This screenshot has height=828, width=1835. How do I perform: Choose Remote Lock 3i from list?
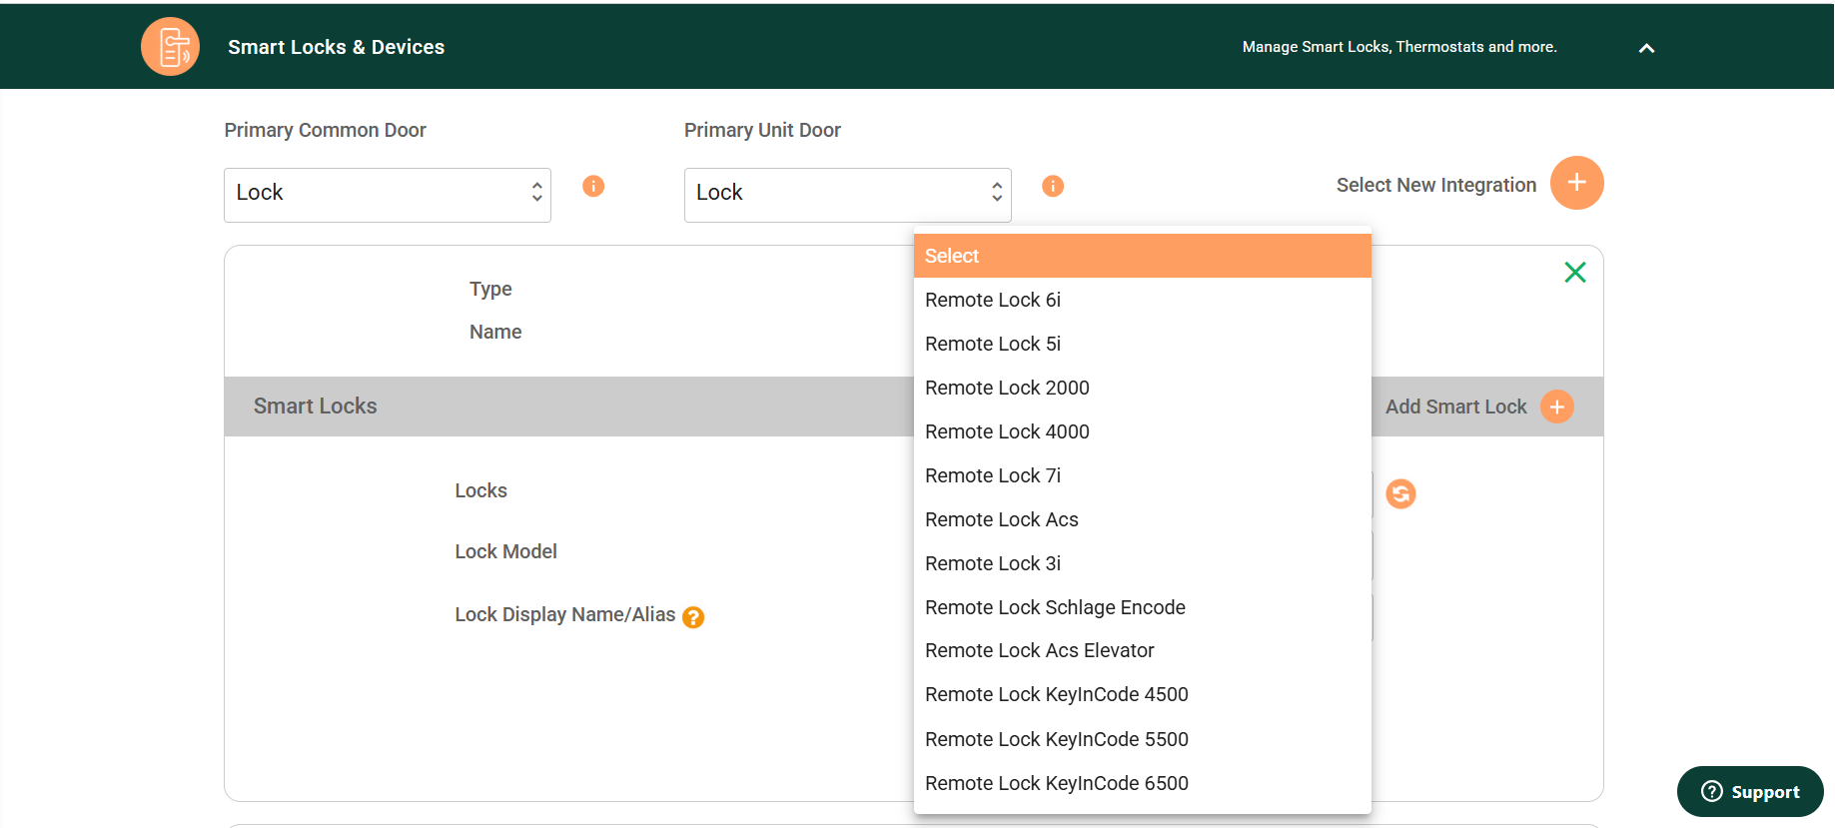pyautogui.click(x=1142, y=563)
